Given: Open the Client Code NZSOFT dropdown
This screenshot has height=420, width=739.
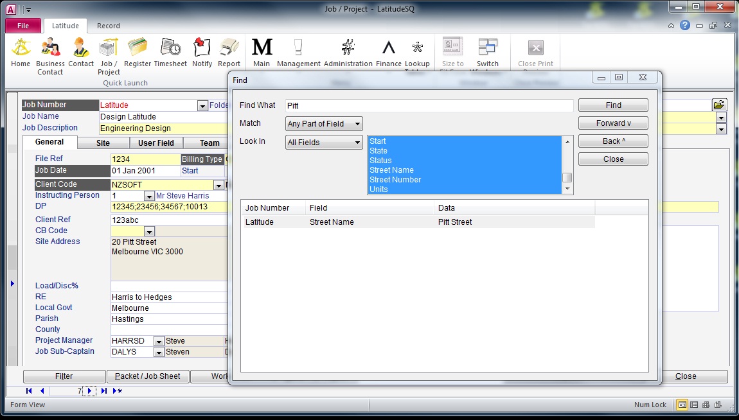Looking at the screenshot, I should point(218,185).
